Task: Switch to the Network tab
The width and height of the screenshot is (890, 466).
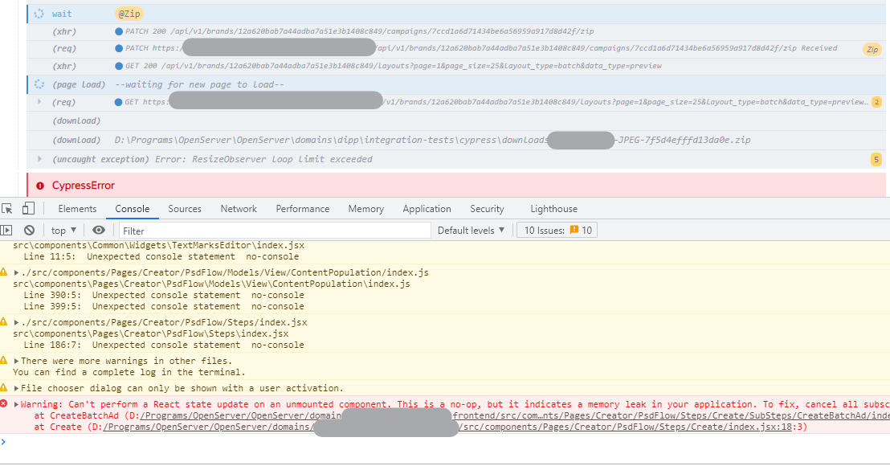Action: pyautogui.click(x=238, y=208)
